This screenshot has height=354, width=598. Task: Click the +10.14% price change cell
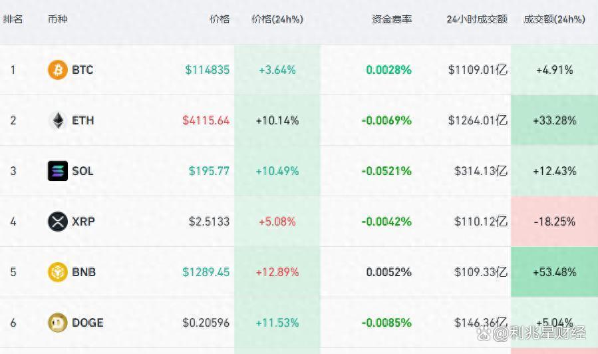tap(277, 120)
